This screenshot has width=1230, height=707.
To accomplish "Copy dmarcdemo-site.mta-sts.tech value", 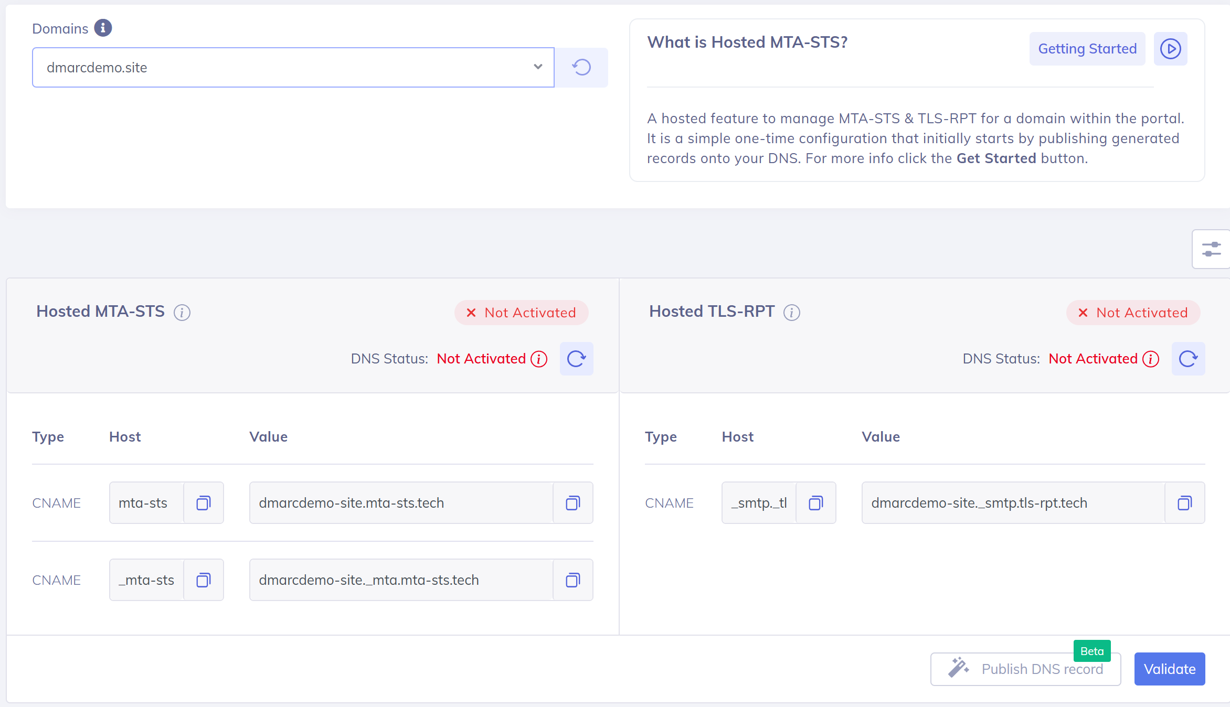I will click(x=573, y=503).
